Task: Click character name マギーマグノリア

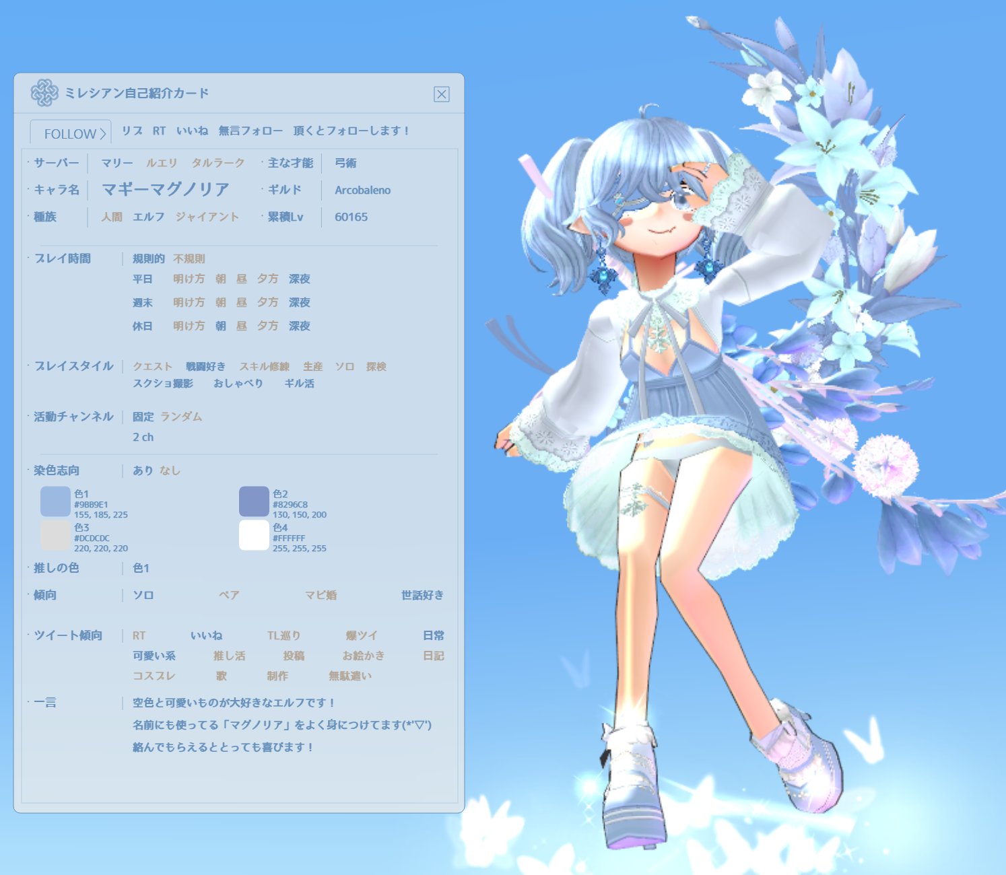Action: [x=166, y=190]
